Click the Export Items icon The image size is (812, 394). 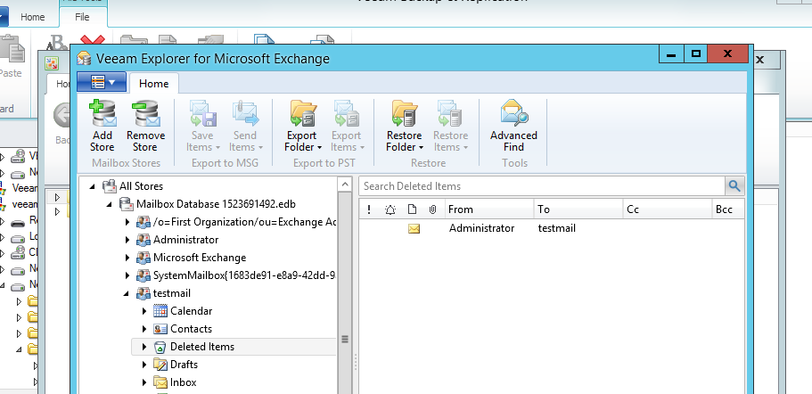[346, 114]
